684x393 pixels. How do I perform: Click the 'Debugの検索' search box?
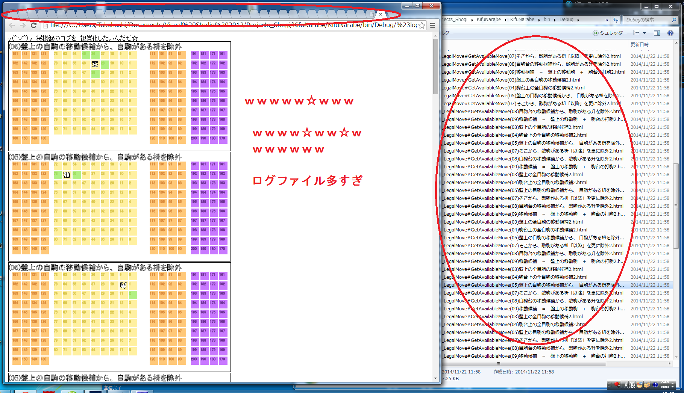[x=648, y=20]
